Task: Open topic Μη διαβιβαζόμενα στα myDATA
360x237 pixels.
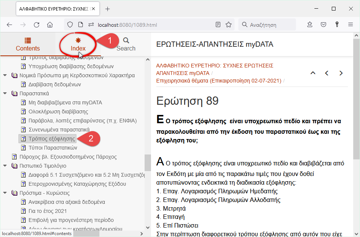Action: (65, 102)
